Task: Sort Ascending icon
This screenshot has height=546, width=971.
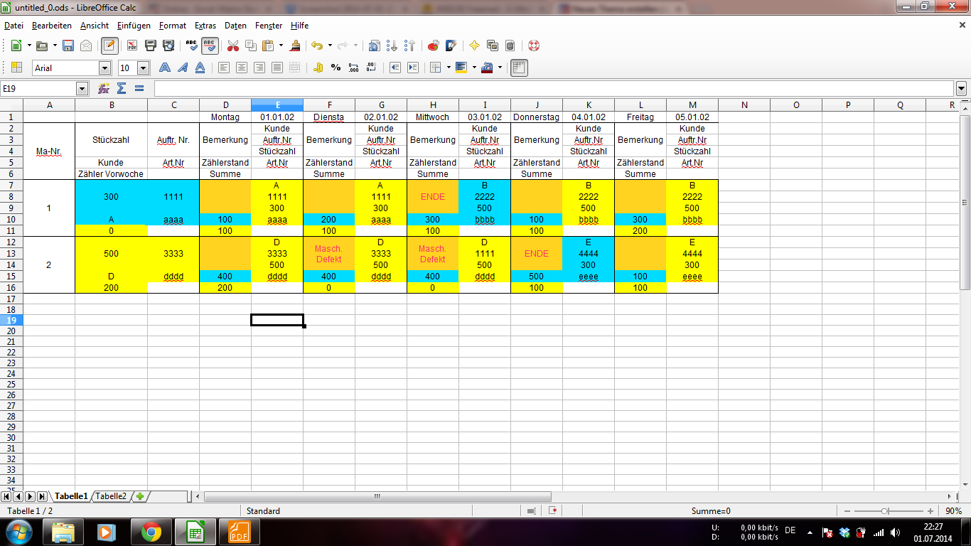Action: click(x=392, y=45)
